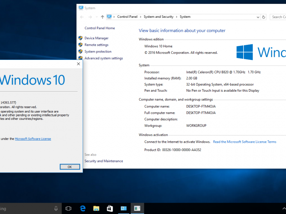
Task: Click the System window title bar icon
Action: [81, 8]
